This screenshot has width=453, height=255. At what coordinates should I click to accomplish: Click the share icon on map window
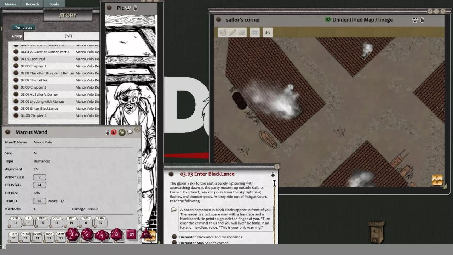tap(415, 20)
